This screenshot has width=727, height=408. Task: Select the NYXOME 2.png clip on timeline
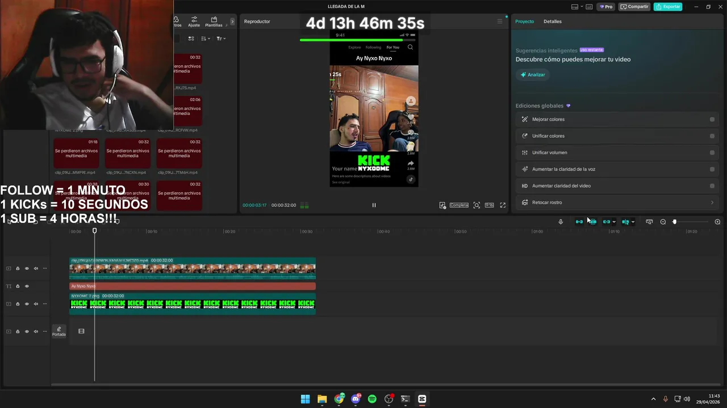point(192,304)
